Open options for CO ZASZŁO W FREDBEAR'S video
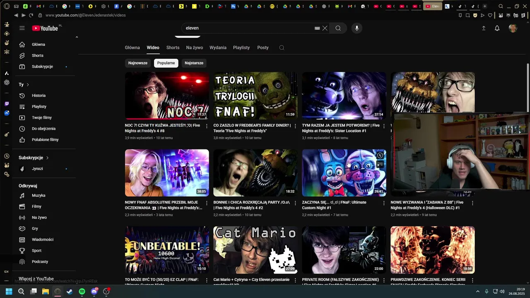The height and width of the screenshot is (298, 530). point(295,126)
